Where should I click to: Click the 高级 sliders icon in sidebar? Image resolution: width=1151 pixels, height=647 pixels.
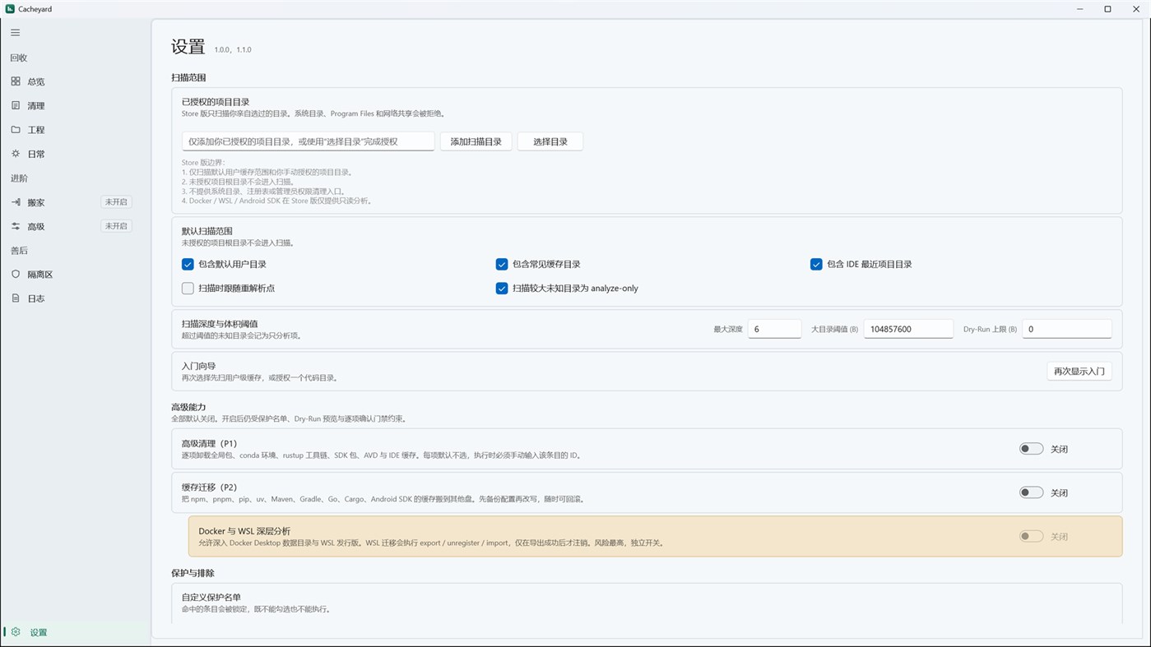pos(16,226)
